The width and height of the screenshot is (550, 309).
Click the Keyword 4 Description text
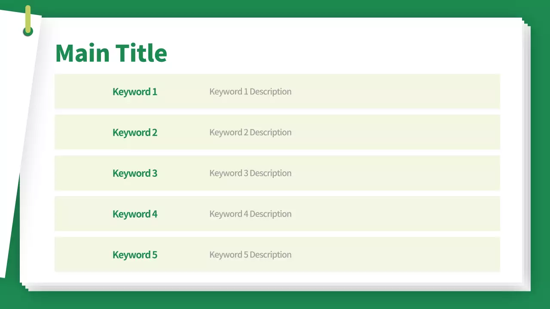(x=250, y=214)
